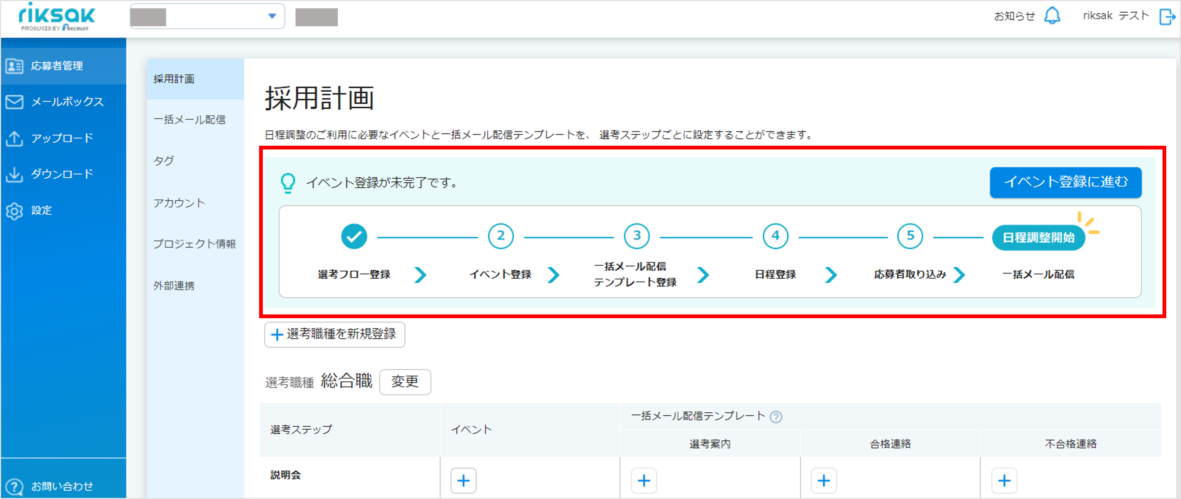Open the notification bell icon
This screenshot has width=1181, height=499.
pyautogui.click(x=1052, y=16)
